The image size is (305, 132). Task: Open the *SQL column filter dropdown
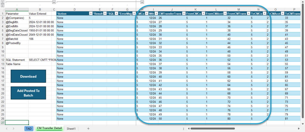pyautogui.click(x=116, y=14)
